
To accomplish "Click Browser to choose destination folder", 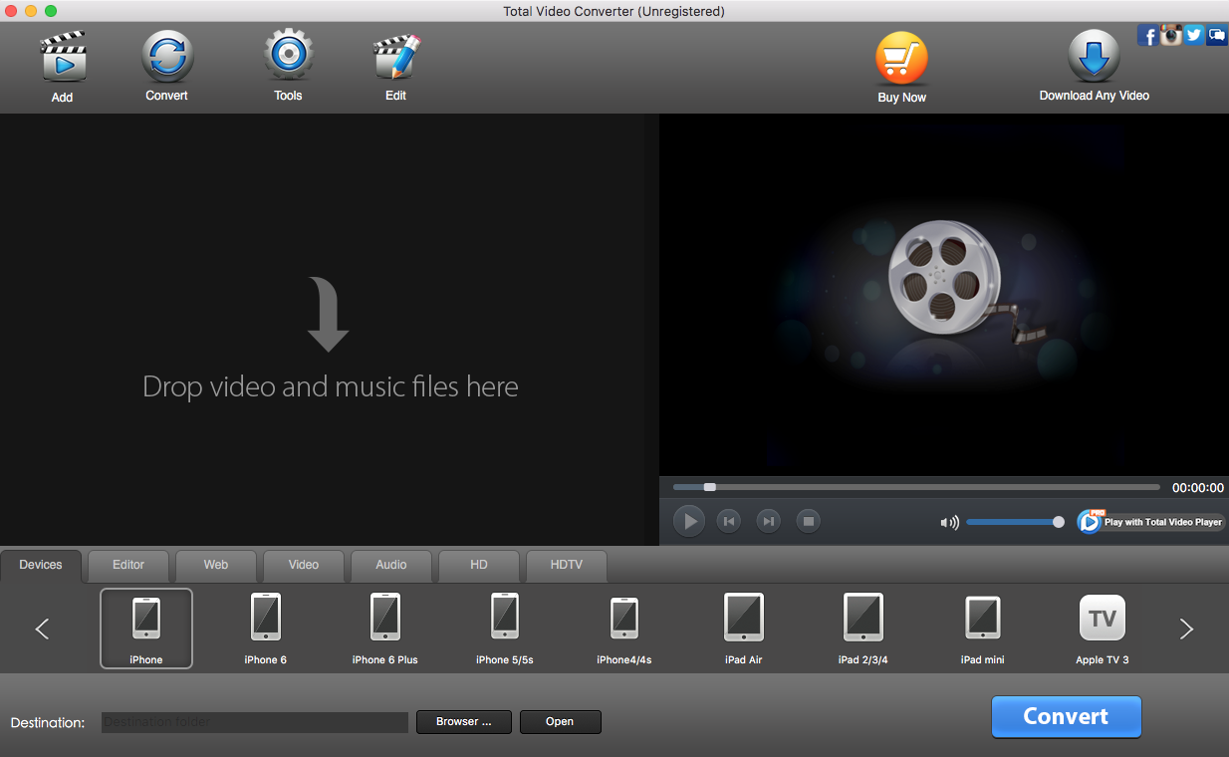I will coord(463,722).
